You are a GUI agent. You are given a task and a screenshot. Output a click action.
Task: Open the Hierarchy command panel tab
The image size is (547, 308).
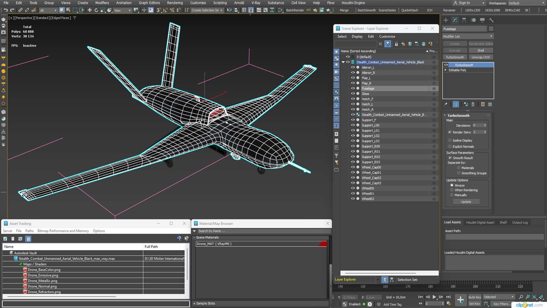point(464,20)
